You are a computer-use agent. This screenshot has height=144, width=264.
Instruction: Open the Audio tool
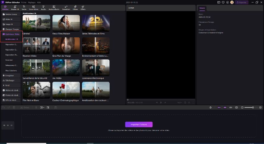pos(43,8)
